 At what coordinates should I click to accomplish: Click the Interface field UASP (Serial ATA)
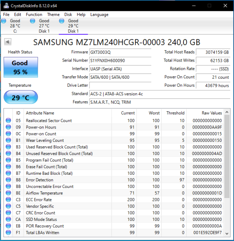tap(120, 69)
